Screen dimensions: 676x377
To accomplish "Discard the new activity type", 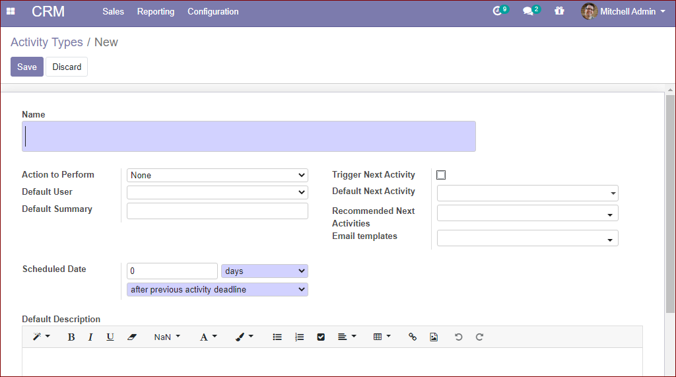I will [x=67, y=67].
